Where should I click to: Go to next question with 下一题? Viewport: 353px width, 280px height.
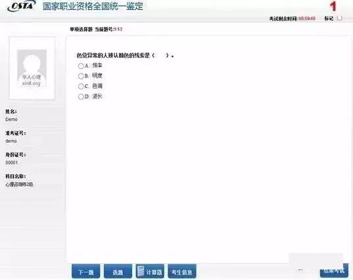(86, 271)
